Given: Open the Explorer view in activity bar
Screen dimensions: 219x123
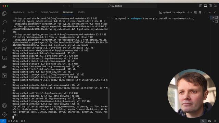Looking at the screenshot, I should click(x=4, y=13).
